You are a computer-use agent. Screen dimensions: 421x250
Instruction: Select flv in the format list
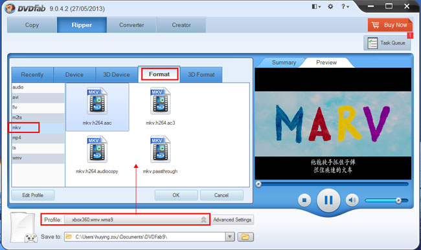click(x=38, y=107)
